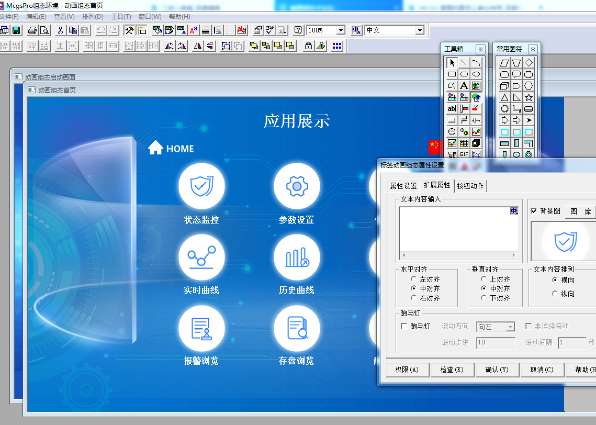Image resolution: width=596 pixels, height=425 pixels.
Task: Select the five-point star shape symbol
Action: click(528, 97)
